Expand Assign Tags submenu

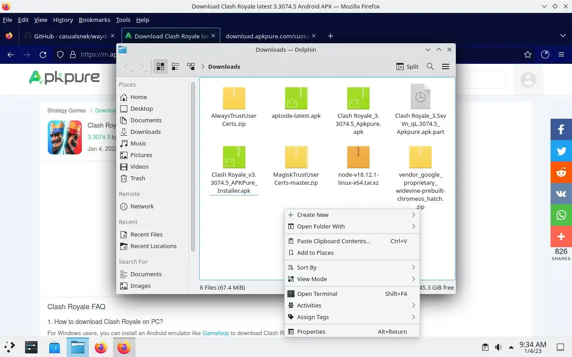coord(352,317)
